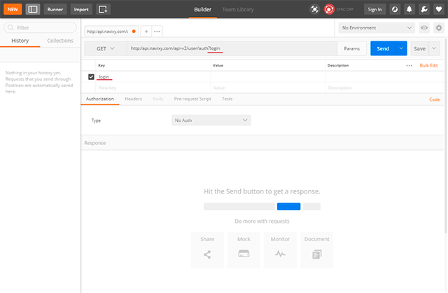The width and height of the screenshot is (448, 293).
Task: Open notifications bell icon
Action: [x=409, y=9]
